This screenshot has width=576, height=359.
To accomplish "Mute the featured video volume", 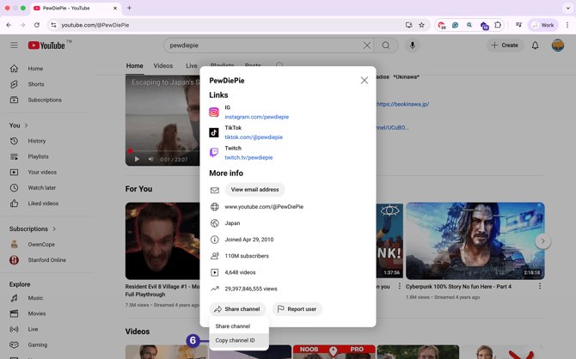I will pyautogui.click(x=151, y=159).
